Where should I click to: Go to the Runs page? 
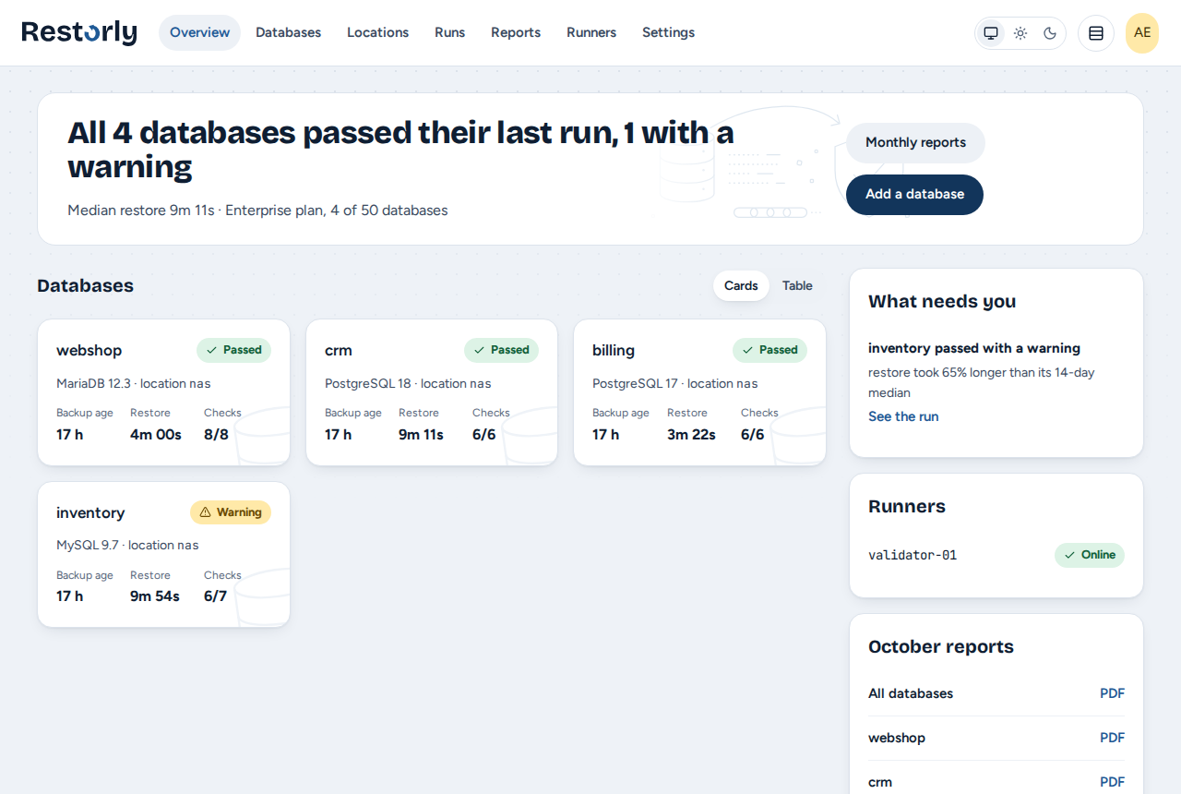click(449, 32)
